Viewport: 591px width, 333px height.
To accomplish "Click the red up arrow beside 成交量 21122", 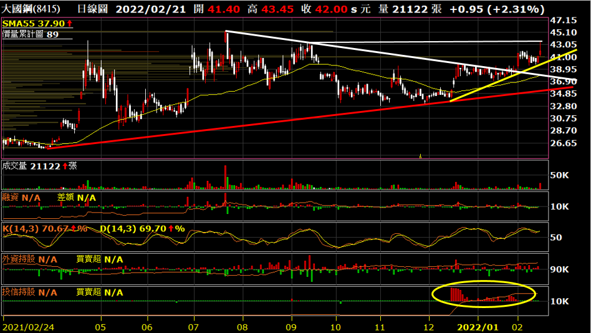I will coord(65,166).
